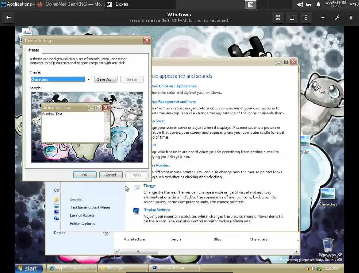
Task: Cancel the Theme Settings dialog
Action: pyautogui.click(x=110, y=175)
